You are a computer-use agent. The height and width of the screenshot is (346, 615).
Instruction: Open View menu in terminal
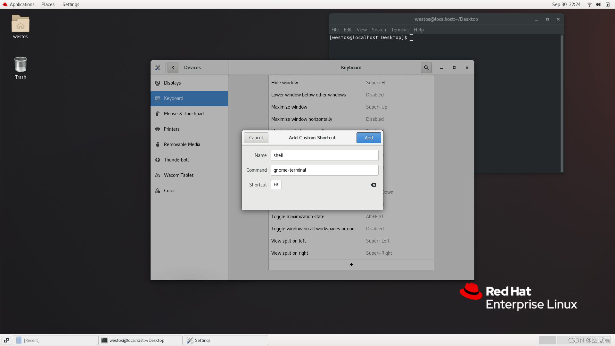coord(362,30)
